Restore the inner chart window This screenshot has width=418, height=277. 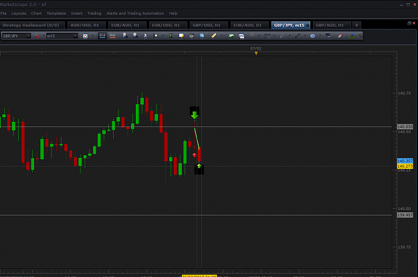[x=409, y=23]
